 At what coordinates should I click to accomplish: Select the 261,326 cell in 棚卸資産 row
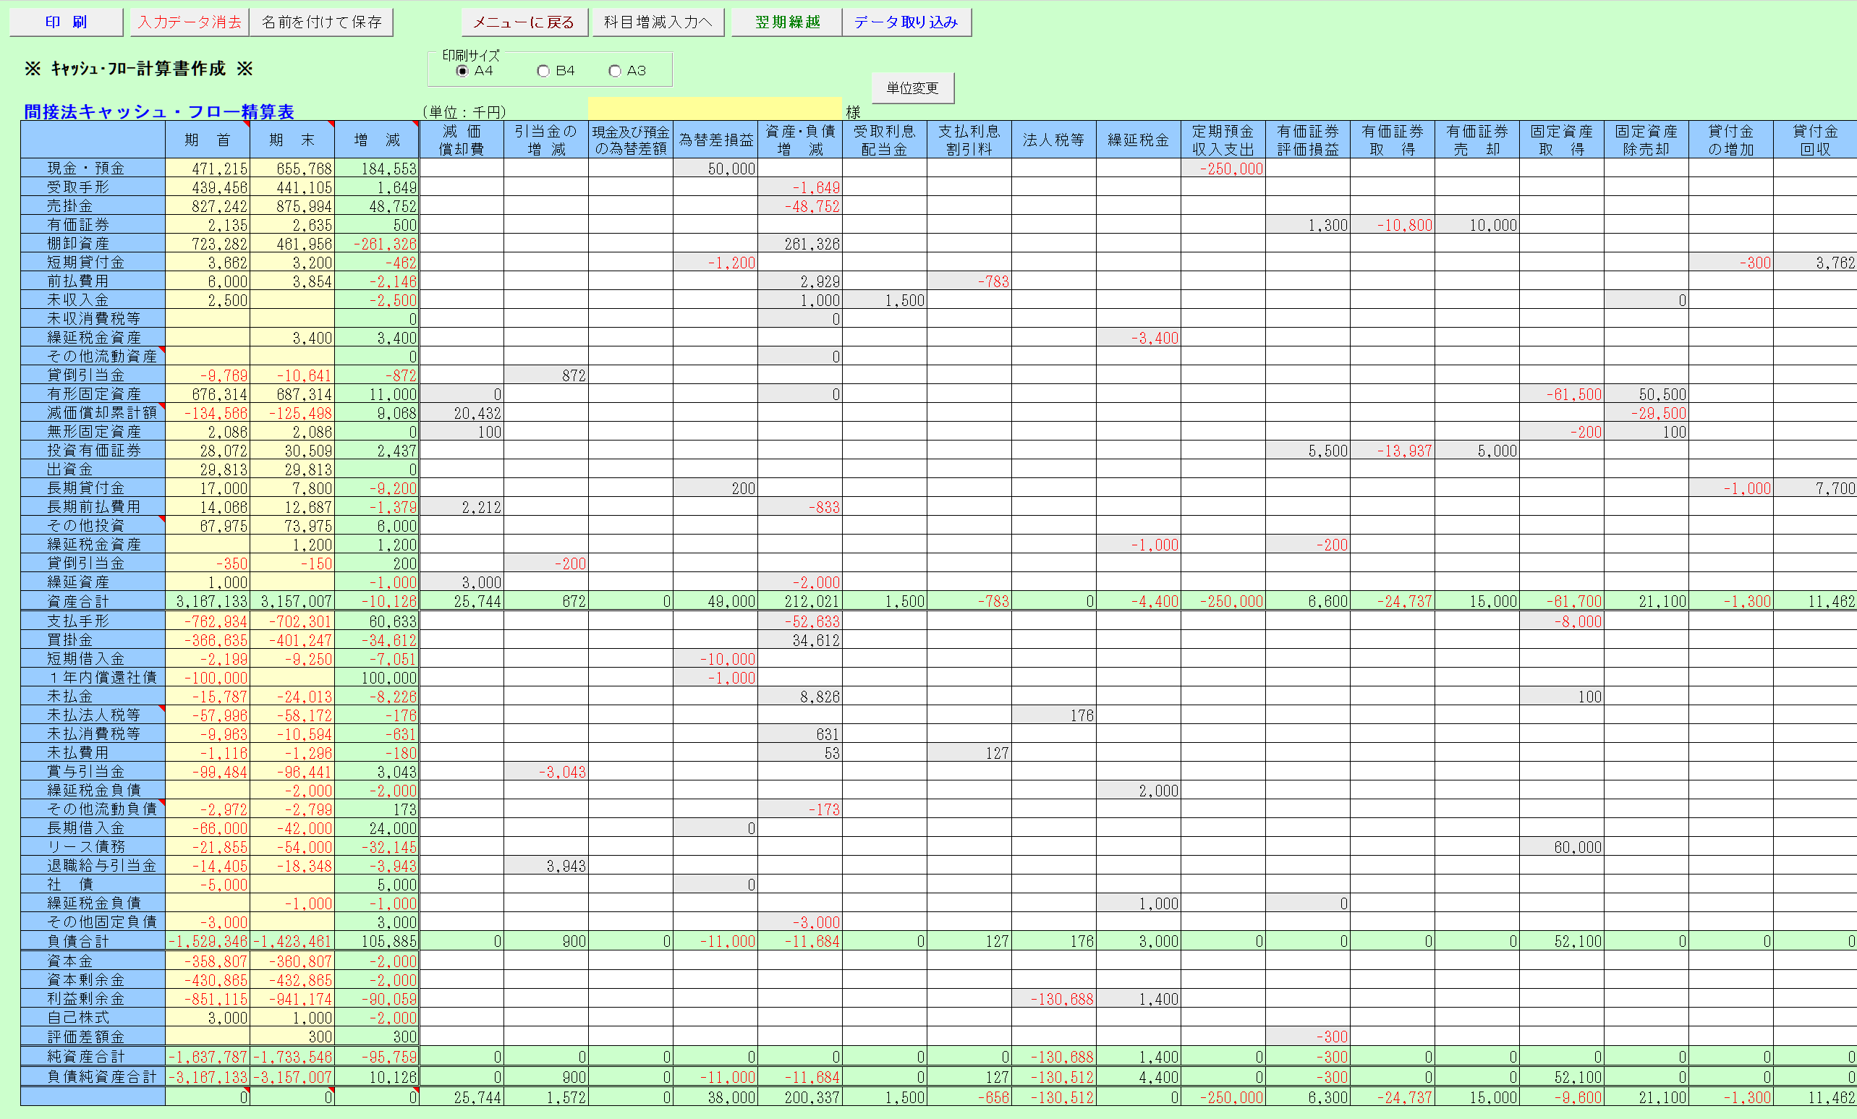pyautogui.click(x=799, y=243)
